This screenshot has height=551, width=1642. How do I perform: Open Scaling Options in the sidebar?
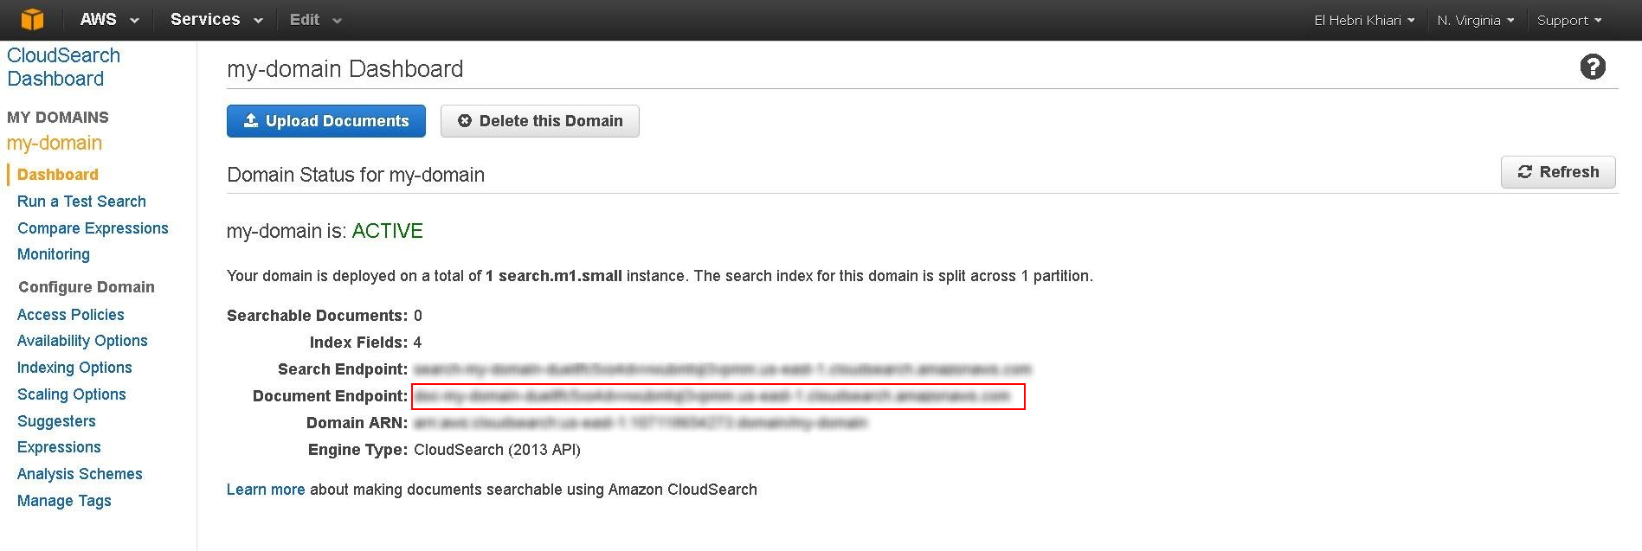[x=71, y=394]
